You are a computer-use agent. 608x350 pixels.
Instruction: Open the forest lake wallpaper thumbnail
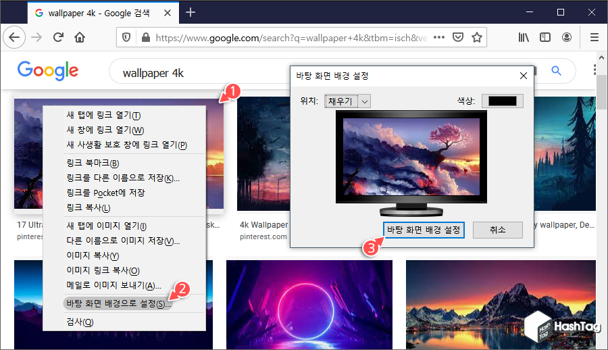[x=565, y=153]
